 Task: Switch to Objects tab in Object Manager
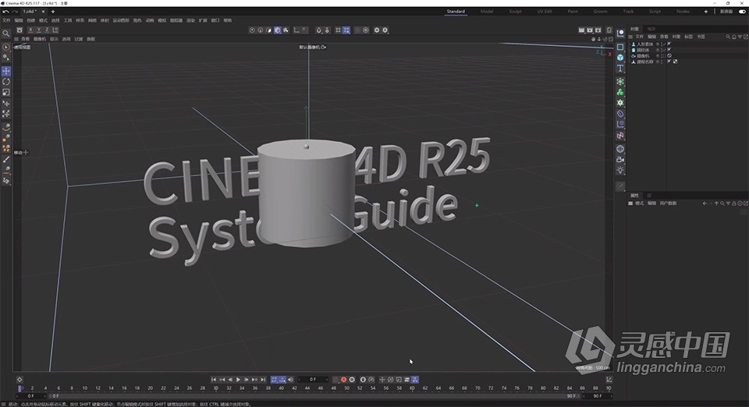click(634, 29)
